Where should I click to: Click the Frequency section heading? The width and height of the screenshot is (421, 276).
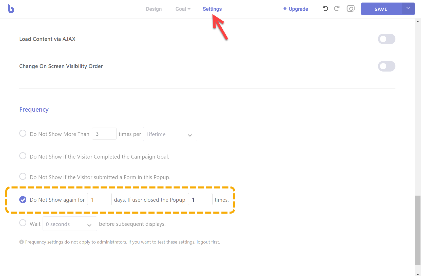tap(34, 109)
